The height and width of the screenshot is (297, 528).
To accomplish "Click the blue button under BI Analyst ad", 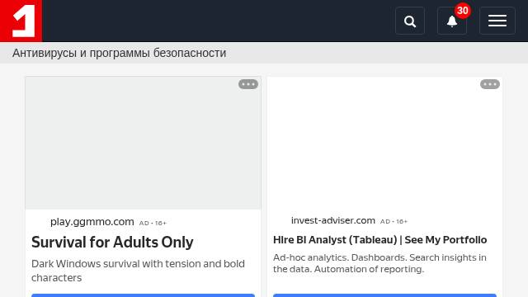I will [384, 295].
